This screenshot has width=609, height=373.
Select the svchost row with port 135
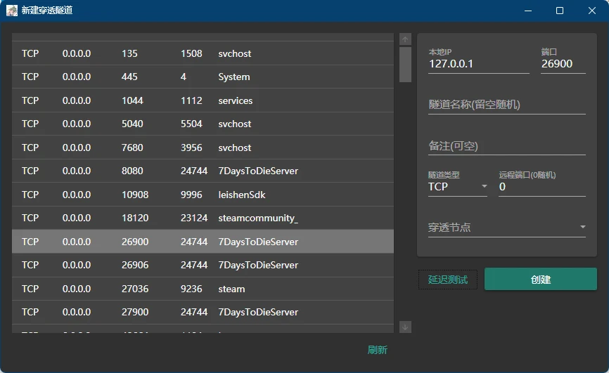point(203,53)
